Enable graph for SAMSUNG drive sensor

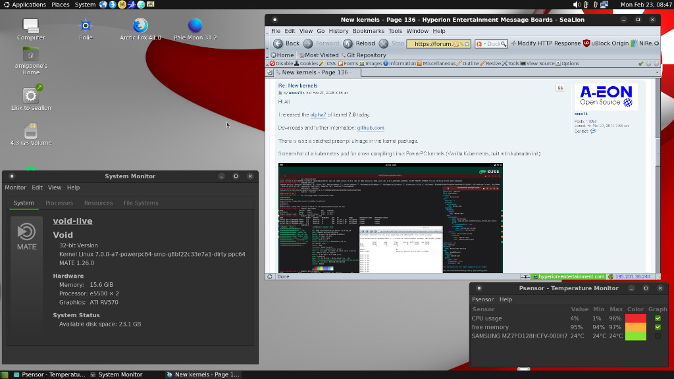[658, 336]
